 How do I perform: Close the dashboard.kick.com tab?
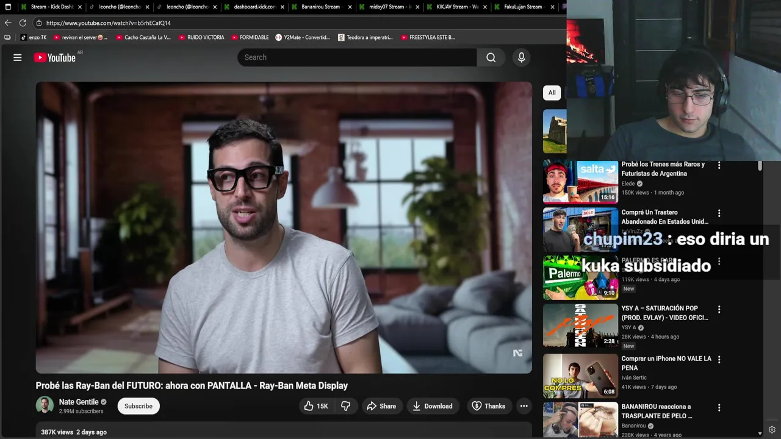(283, 7)
